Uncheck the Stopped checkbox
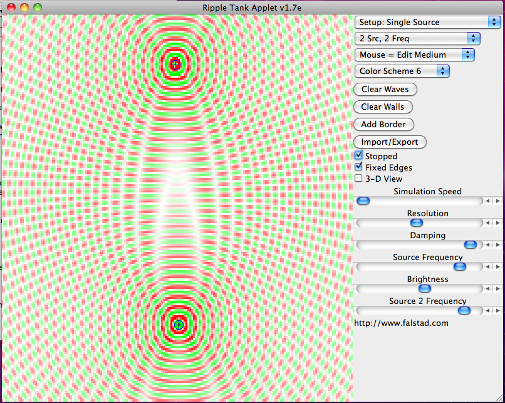The width and height of the screenshot is (505, 403). [x=358, y=155]
